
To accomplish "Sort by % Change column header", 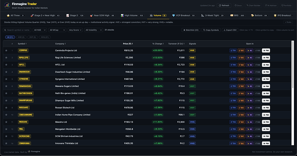I will pyautogui.click(x=158, y=44).
